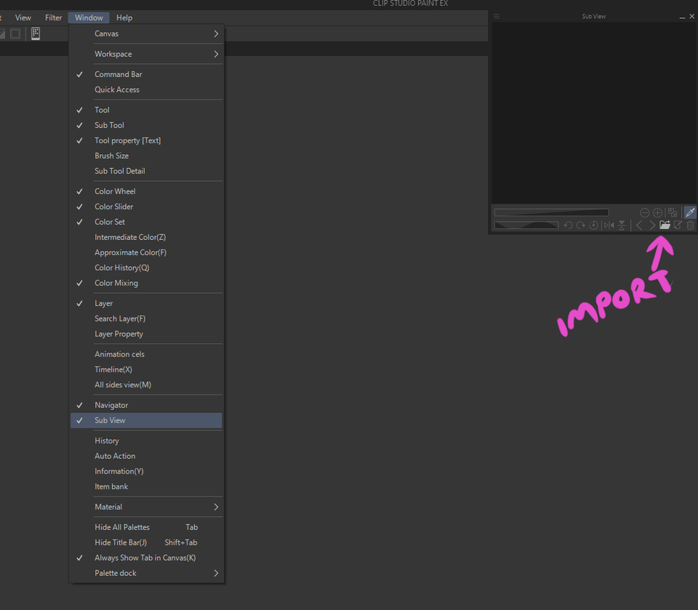Click flip horizontal icon in Sub View
The width and height of the screenshot is (698, 610).
(609, 225)
